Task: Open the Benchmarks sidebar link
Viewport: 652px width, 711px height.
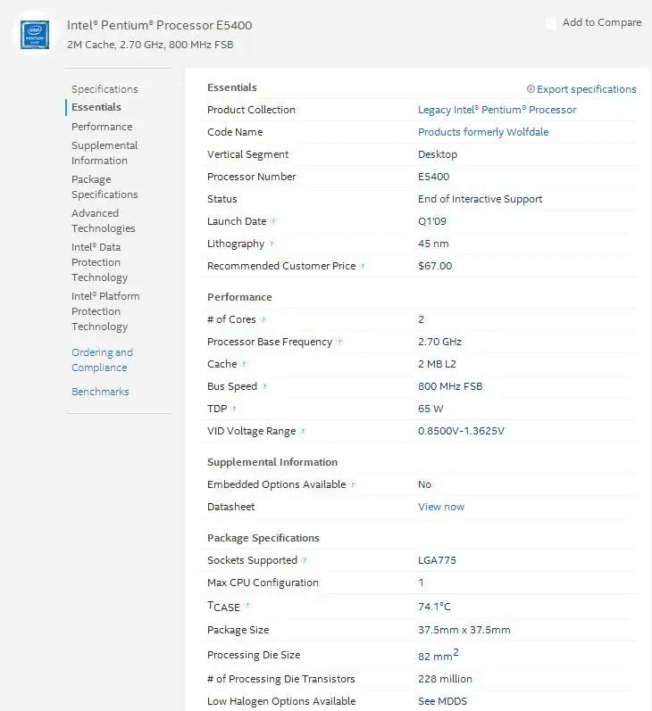Action: click(100, 392)
